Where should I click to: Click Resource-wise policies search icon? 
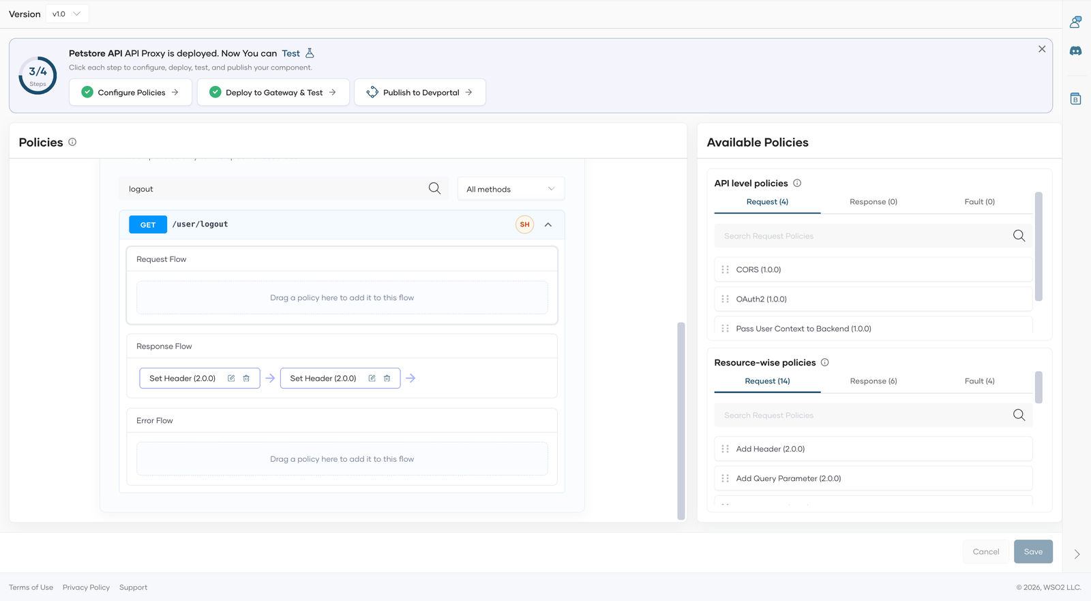click(1019, 415)
